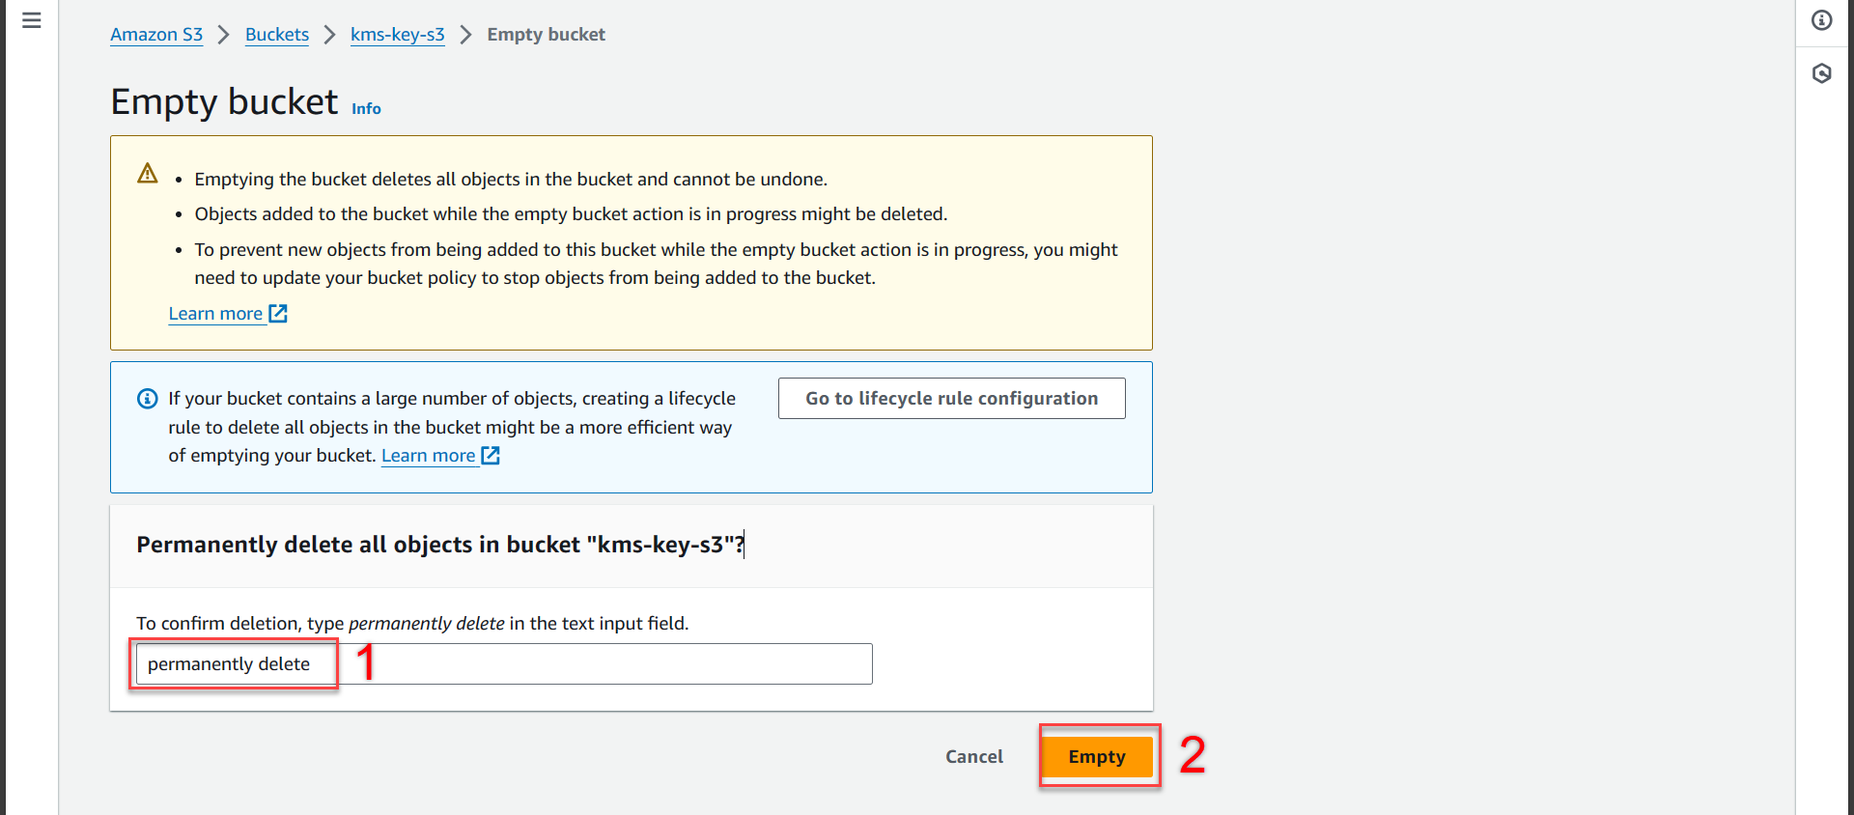Open Learn more link in warning box
The image size is (1854, 815).
point(215,314)
